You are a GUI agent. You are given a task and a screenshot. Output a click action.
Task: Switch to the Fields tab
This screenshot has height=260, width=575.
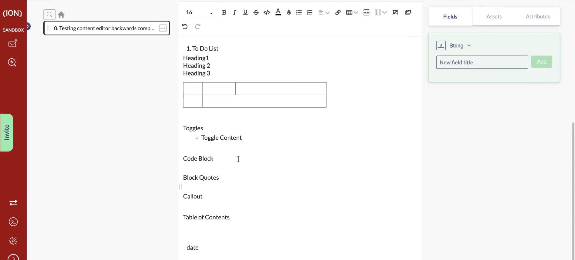click(x=450, y=17)
